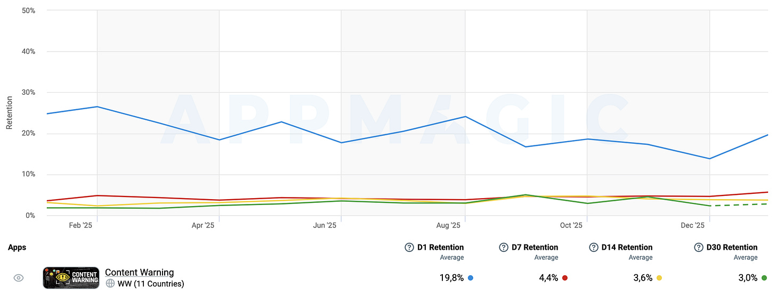Click the Aug '25 axis label
The image size is (776, 295).
tap(448, 225)
